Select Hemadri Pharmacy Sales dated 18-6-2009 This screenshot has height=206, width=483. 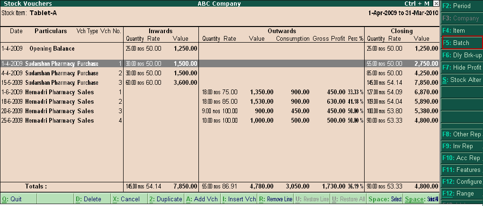point(219,102)
